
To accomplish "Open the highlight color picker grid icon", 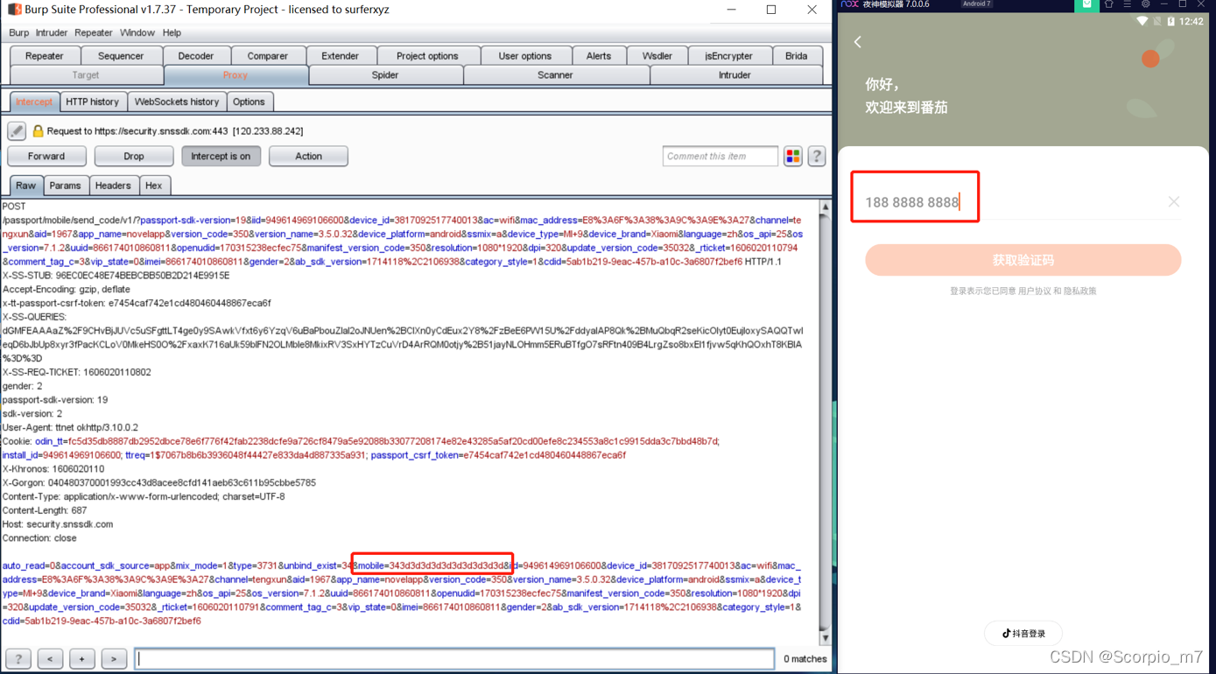I will [793, 156].
